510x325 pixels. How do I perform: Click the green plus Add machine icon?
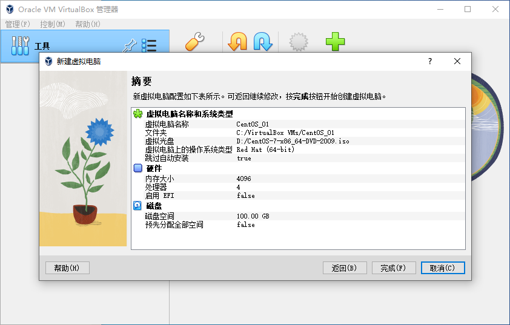335,42
